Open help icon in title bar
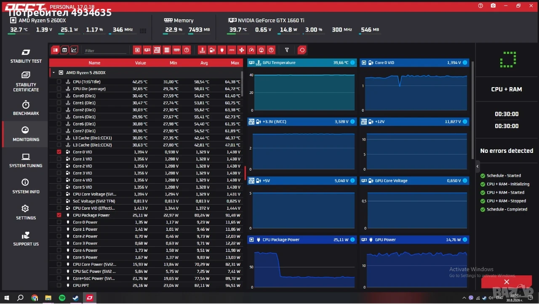 click(480, 6)
